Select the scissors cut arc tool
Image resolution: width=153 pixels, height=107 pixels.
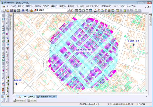pyautogui.click(x=7, y=48)
